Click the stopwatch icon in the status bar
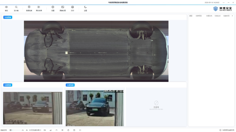The width and height of the screenshot is (236, 132). pyautogui.click(x=68, y=130)
